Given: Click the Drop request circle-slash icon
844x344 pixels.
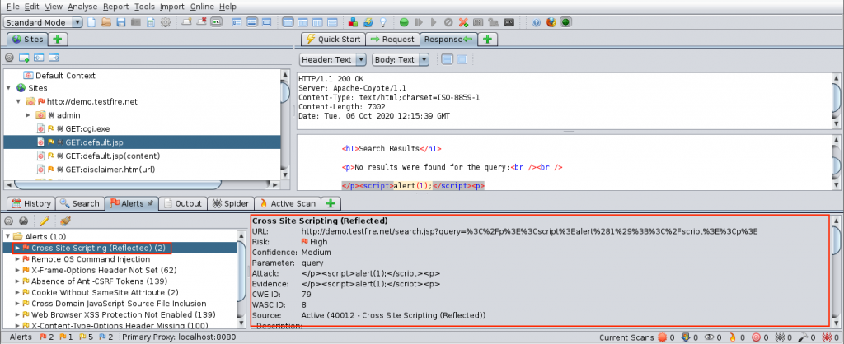Looking at the screenshot, I should (x=448, y=22).
